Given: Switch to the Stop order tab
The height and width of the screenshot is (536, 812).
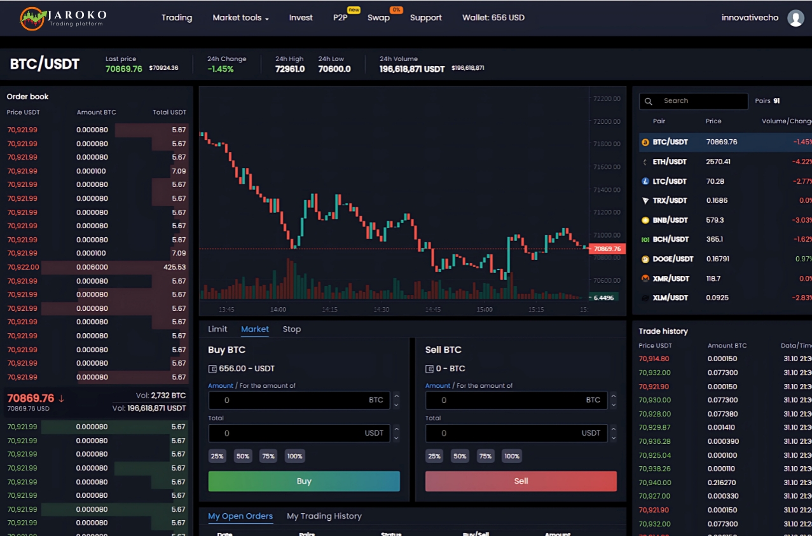Looking at the screenshot, I should pyautogui.click(x=292, y=329).
